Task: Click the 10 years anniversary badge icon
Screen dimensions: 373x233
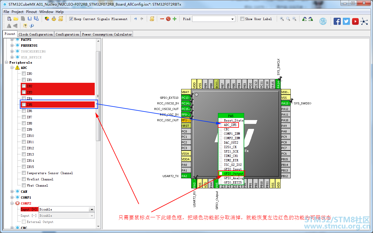Action: click(323, 21)
